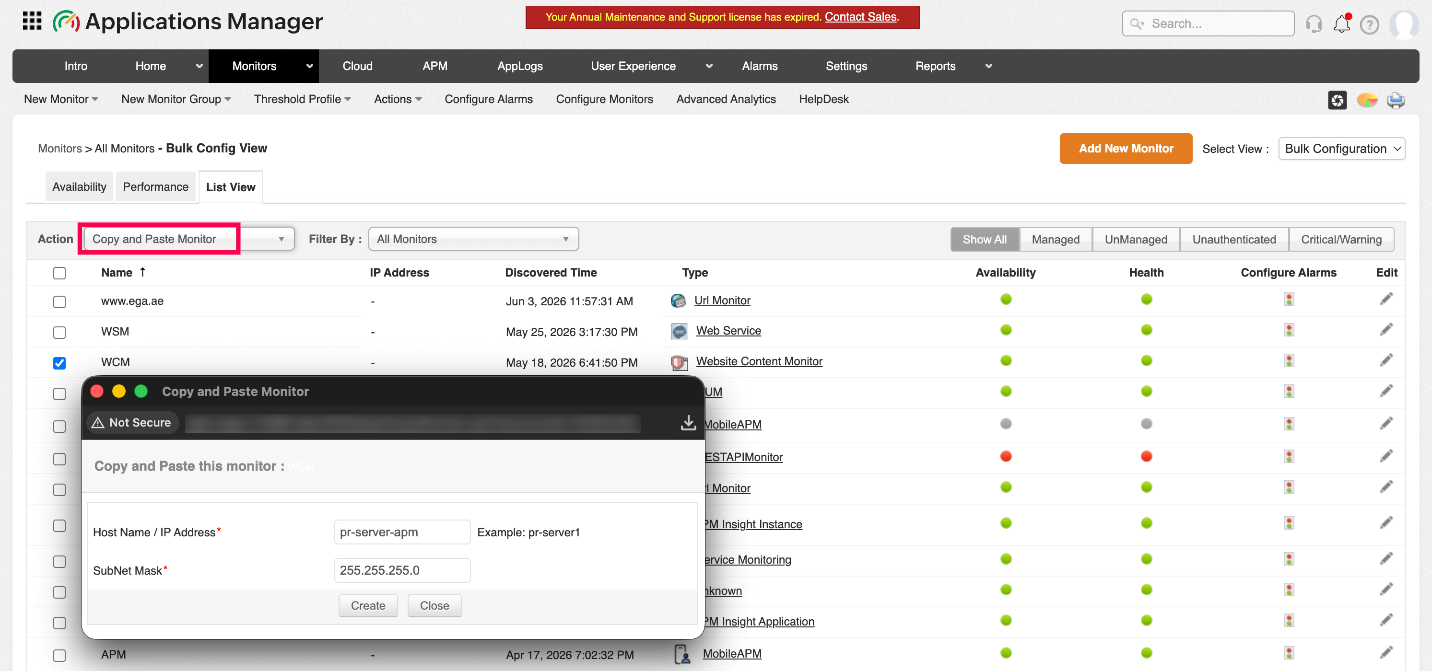Click green health dot in WCM row

pyautogui.click(x=1146, y=360)
